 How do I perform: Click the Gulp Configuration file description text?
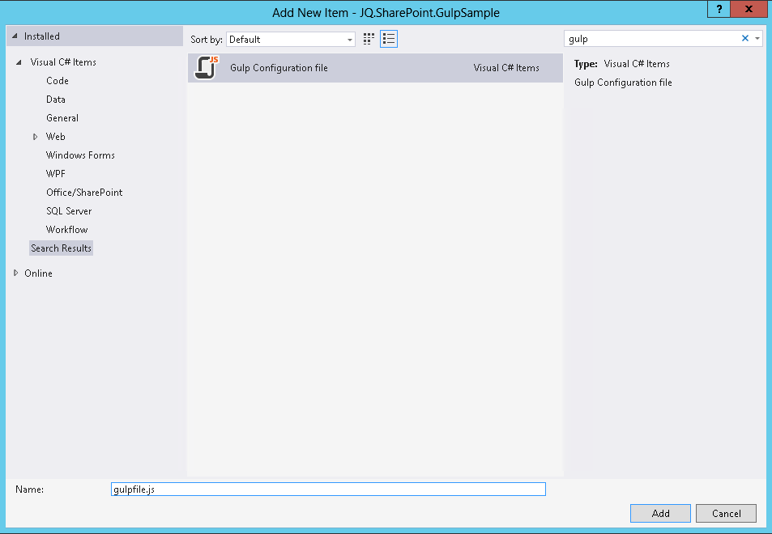tap(623, 83)
